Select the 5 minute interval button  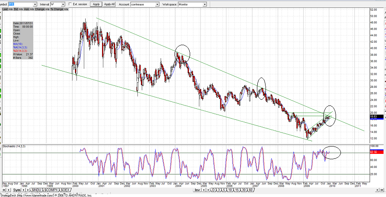pyautogui.click(x=225, y=190)
